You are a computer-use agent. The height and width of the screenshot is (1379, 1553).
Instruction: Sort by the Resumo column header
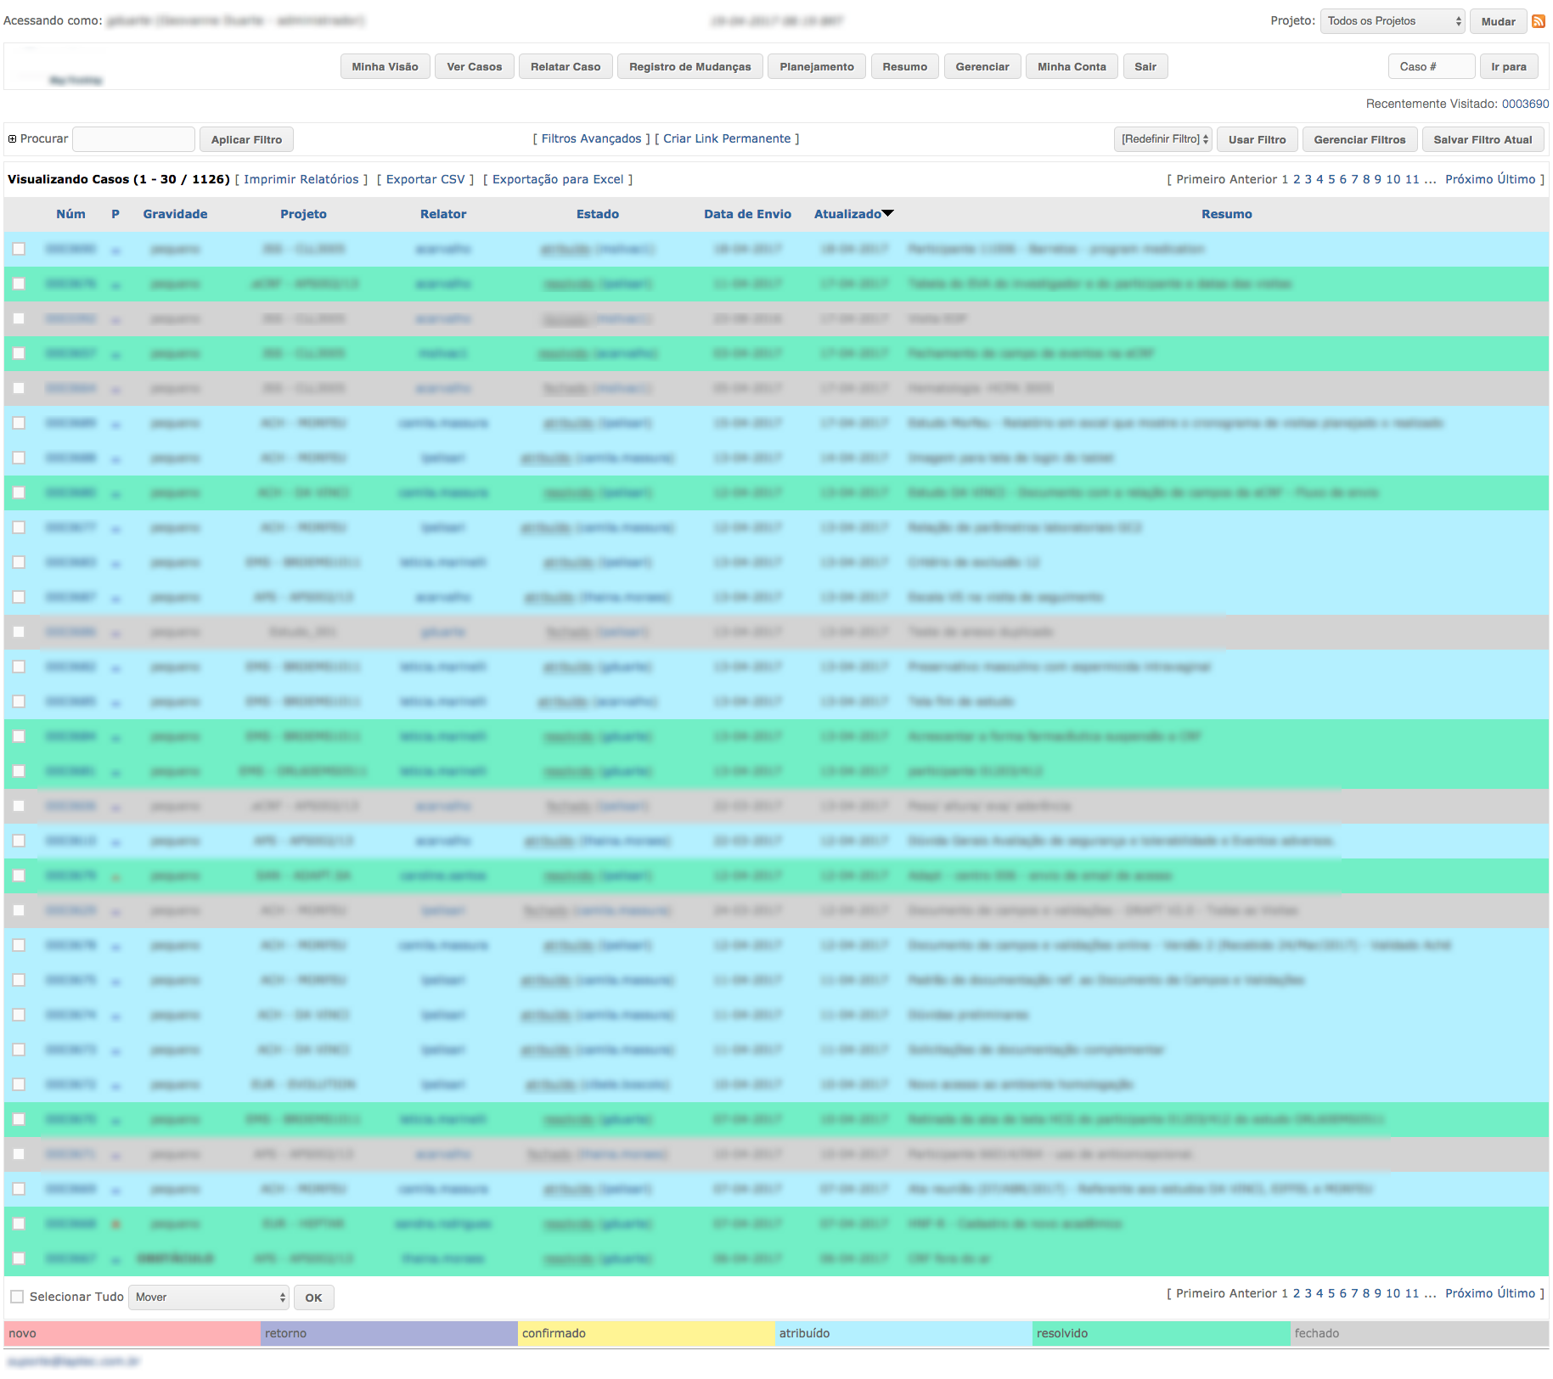pos(1226,214)
